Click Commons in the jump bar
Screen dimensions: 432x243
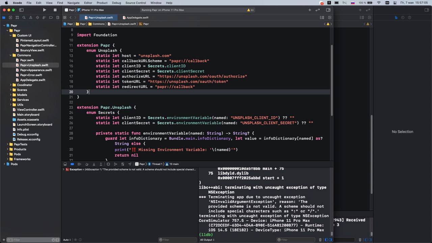click(x=97, y=24)
